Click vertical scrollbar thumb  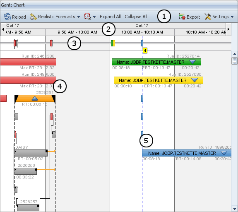pos(235,61)
